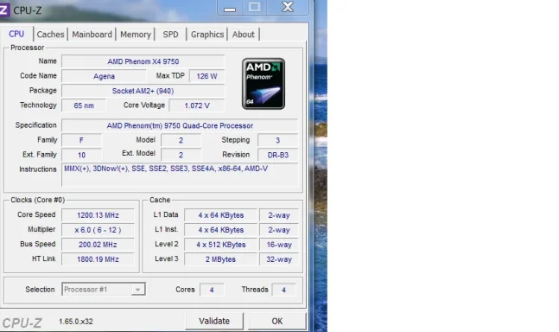Show the About tab
Viewport: 559px width, 332px height.
244,35
